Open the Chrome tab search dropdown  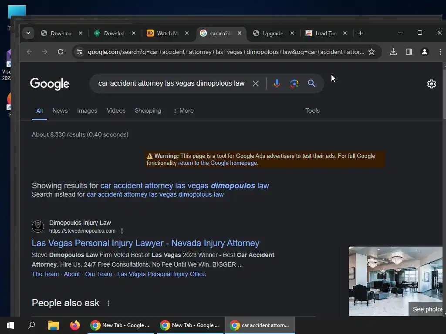(x=28, y=33)
